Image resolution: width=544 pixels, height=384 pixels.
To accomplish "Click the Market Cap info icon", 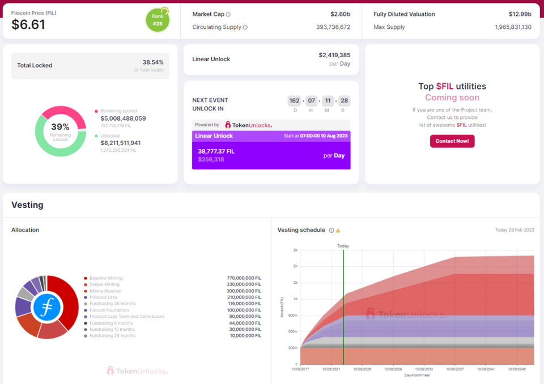I will click(x=228, y=15).
